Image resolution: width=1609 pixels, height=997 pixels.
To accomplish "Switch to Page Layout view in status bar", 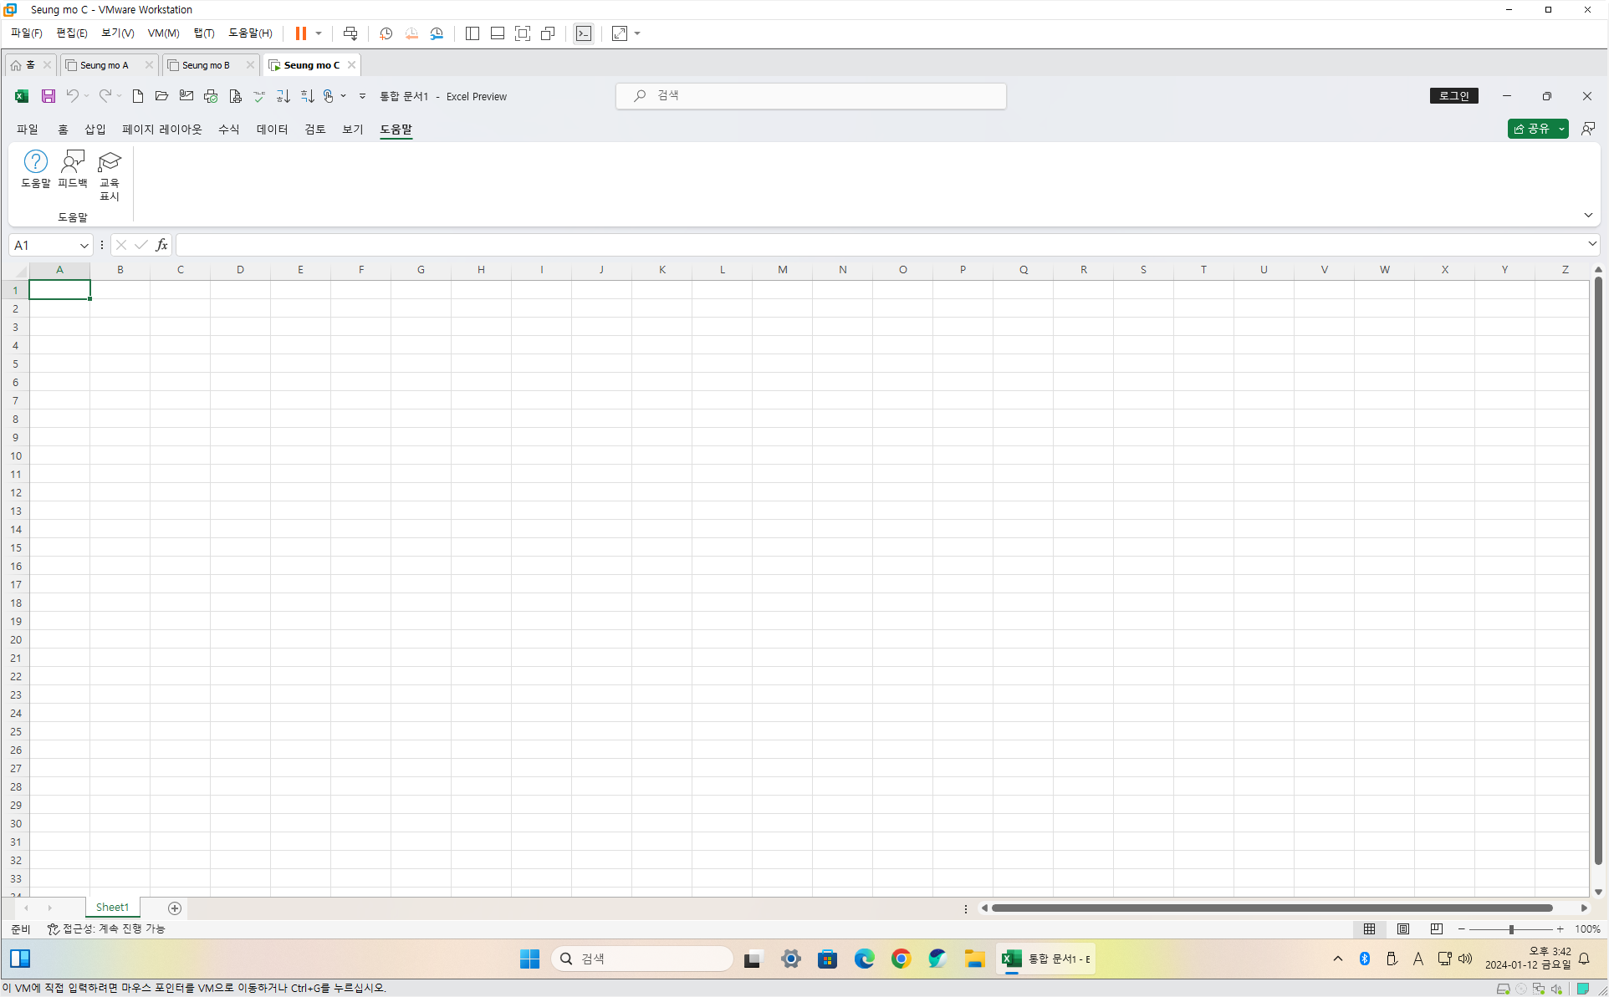I will (x=1403, y=928).
